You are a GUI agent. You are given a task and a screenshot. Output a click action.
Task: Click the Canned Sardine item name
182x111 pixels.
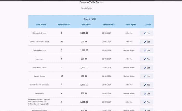pos(40,76)
